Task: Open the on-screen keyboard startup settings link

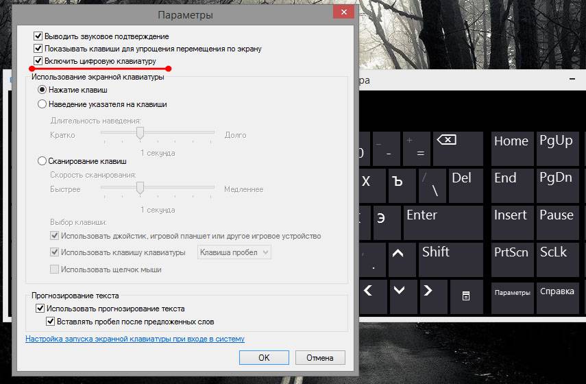Action: coord(135,339)
